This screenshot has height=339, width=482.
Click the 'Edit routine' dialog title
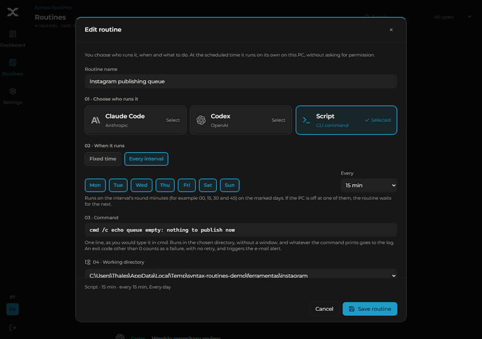[103, 30]
